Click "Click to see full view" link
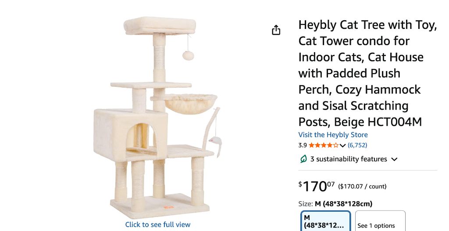Viewport: 449px width, 231px height. (x=158, y=224)
